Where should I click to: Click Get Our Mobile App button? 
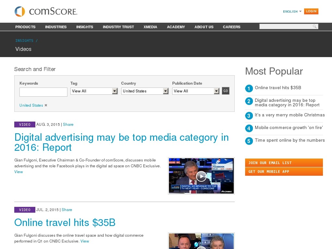284,172
